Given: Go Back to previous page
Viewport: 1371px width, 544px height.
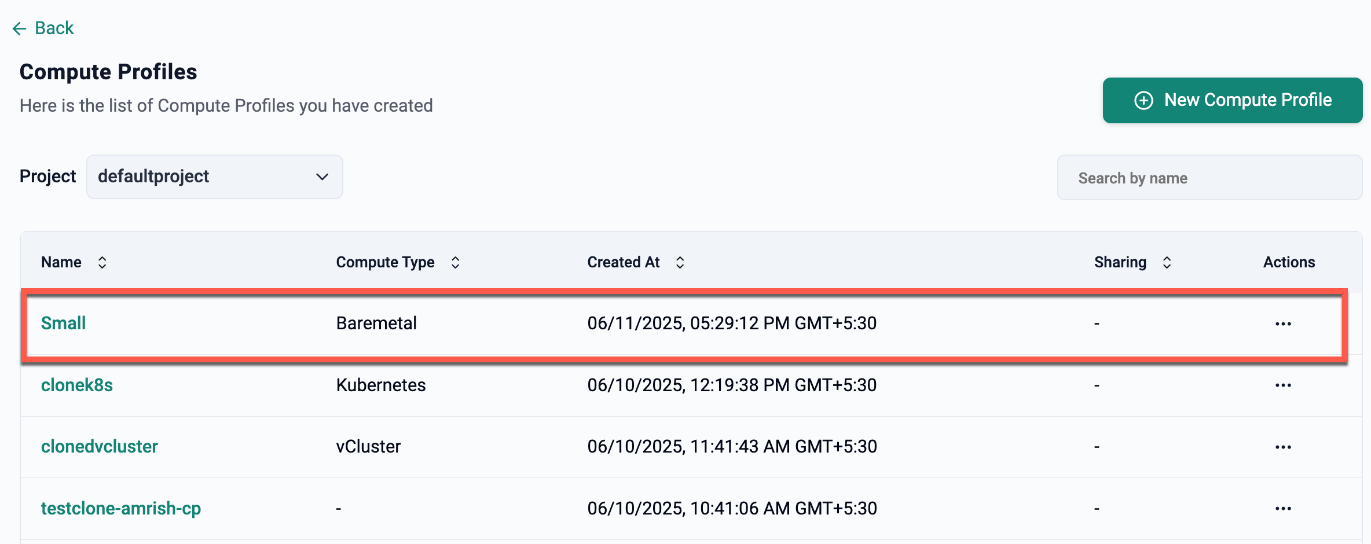Looking at the screenshot, I should pyautogui.click(x=54, y=28).
